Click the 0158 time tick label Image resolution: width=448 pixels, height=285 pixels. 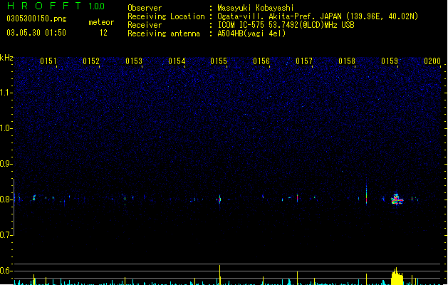point(347,61)
